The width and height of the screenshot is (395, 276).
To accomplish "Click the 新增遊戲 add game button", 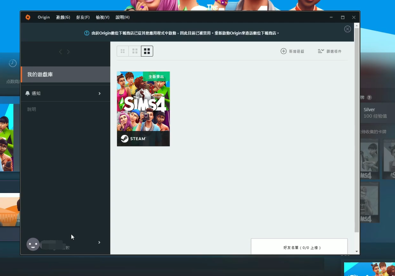I will tap(292, 51).
